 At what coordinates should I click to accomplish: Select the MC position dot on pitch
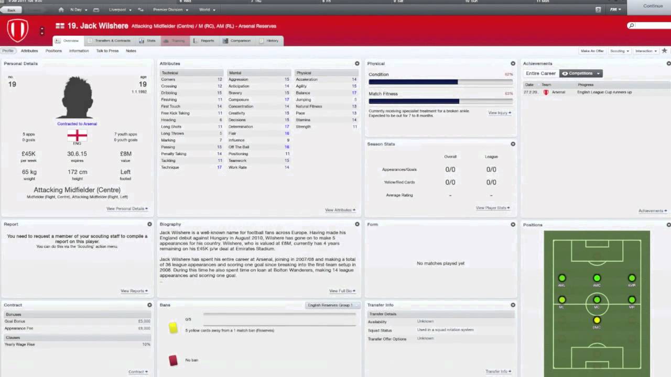pyautogui.click(x=597, y=300)
